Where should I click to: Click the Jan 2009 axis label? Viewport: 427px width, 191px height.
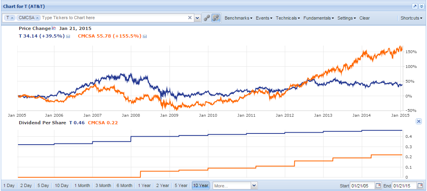[x=170, y=115]
